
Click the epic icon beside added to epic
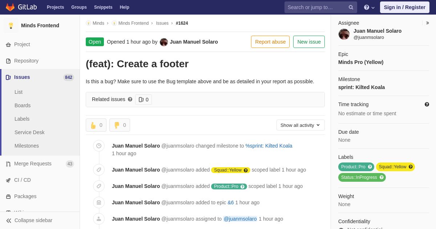(99, 202)
